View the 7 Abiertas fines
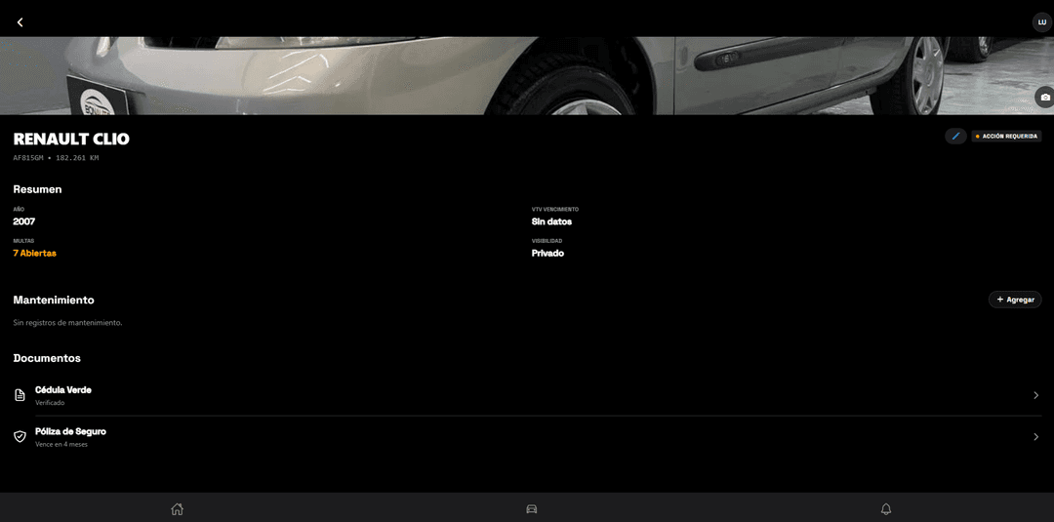The width and height of the screenshot is (1054, 522). tap(35, 254)
